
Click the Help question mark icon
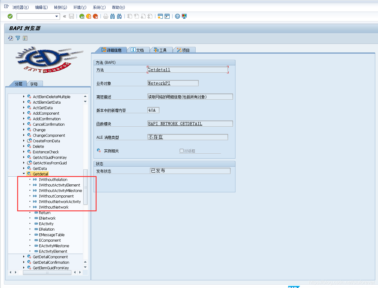click(178, 16)
